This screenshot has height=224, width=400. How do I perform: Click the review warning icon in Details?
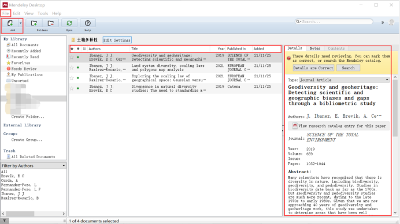[288, 58]
